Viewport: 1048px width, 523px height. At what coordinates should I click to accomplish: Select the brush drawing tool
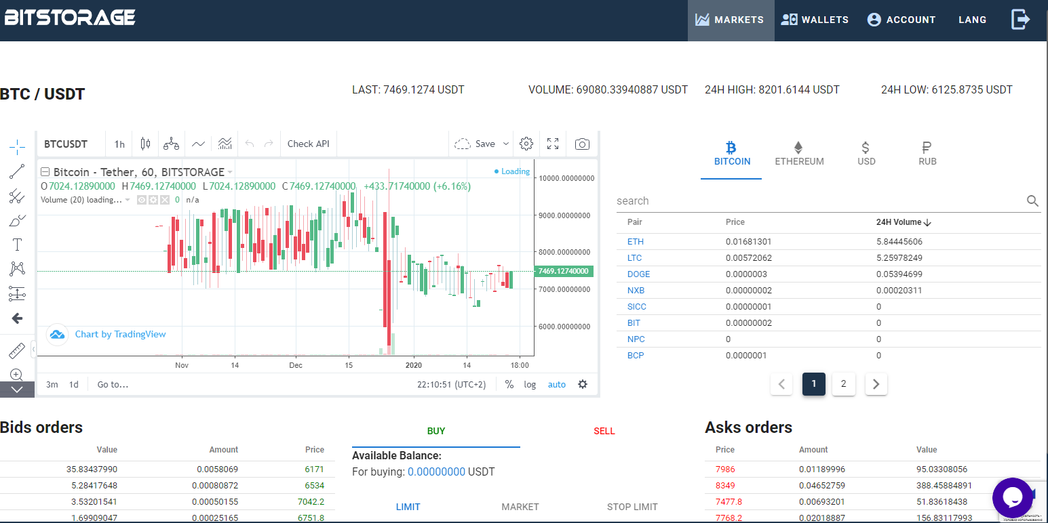(18, 221)
